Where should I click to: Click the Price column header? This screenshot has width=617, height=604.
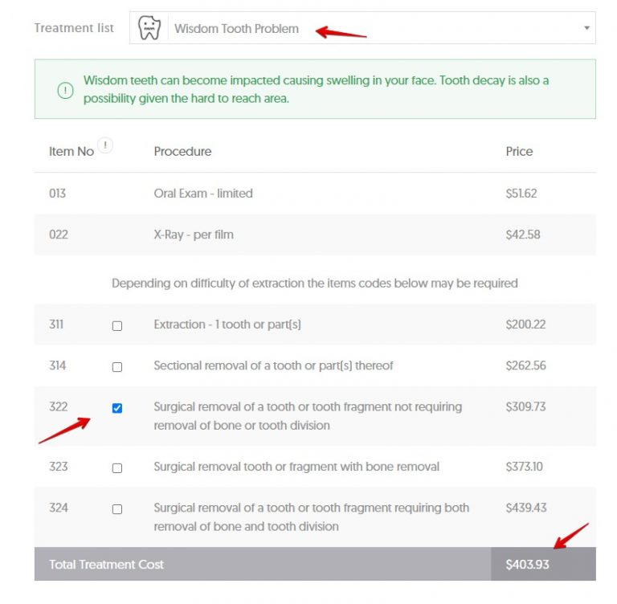click(x=519, y=151)
